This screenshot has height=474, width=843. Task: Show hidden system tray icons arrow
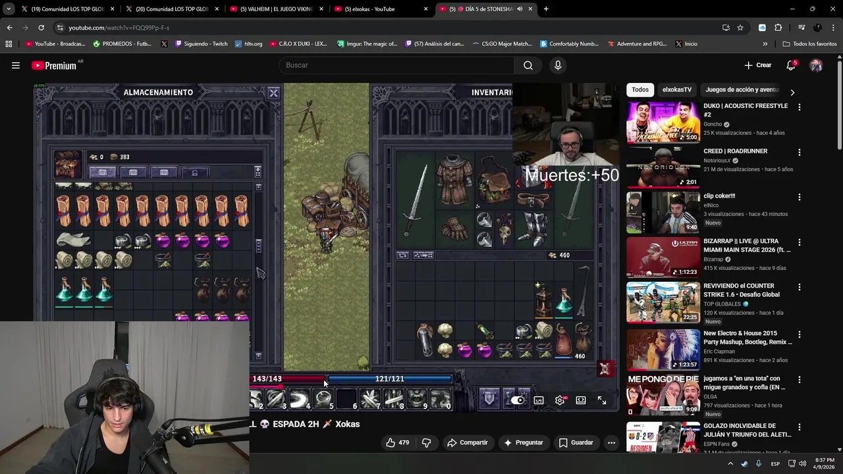coord(730,463)
